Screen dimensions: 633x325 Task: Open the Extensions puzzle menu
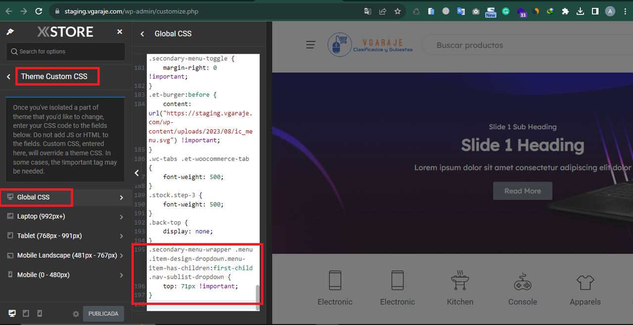pyautogui.click(x=566, y=11)
